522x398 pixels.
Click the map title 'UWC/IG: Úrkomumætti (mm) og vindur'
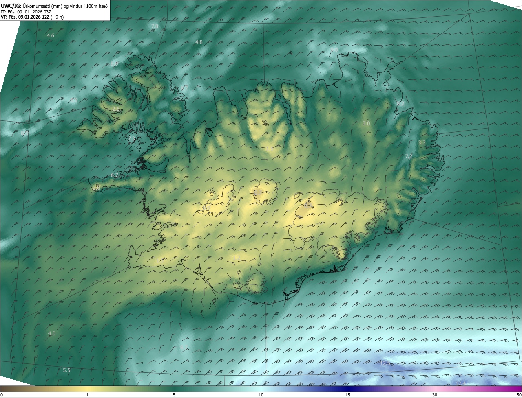54,6
